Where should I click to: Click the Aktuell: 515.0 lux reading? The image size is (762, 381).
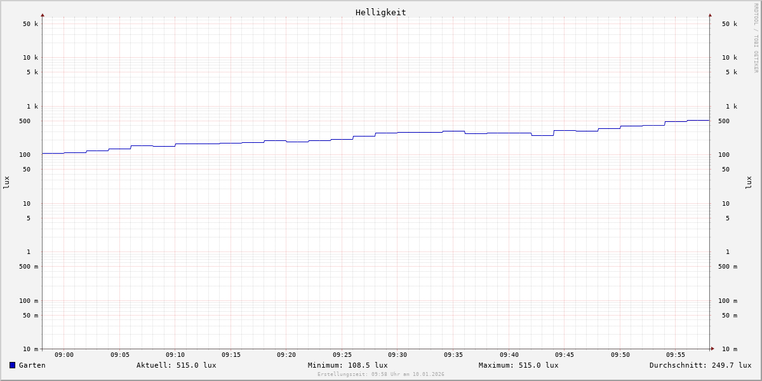(x=176, y=365)
